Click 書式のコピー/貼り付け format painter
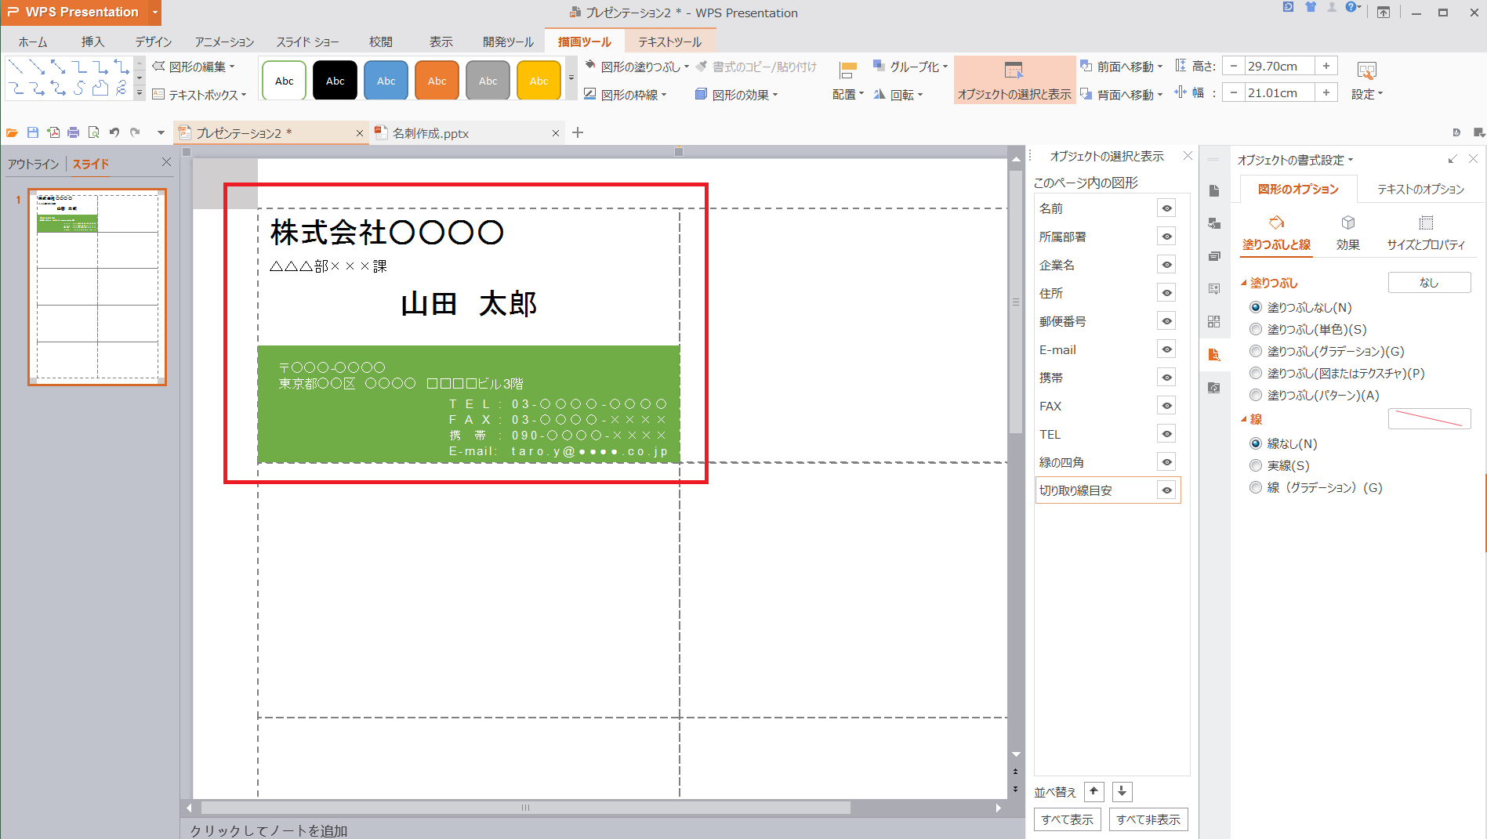1487x839 pixels. (x=756, y=67)
